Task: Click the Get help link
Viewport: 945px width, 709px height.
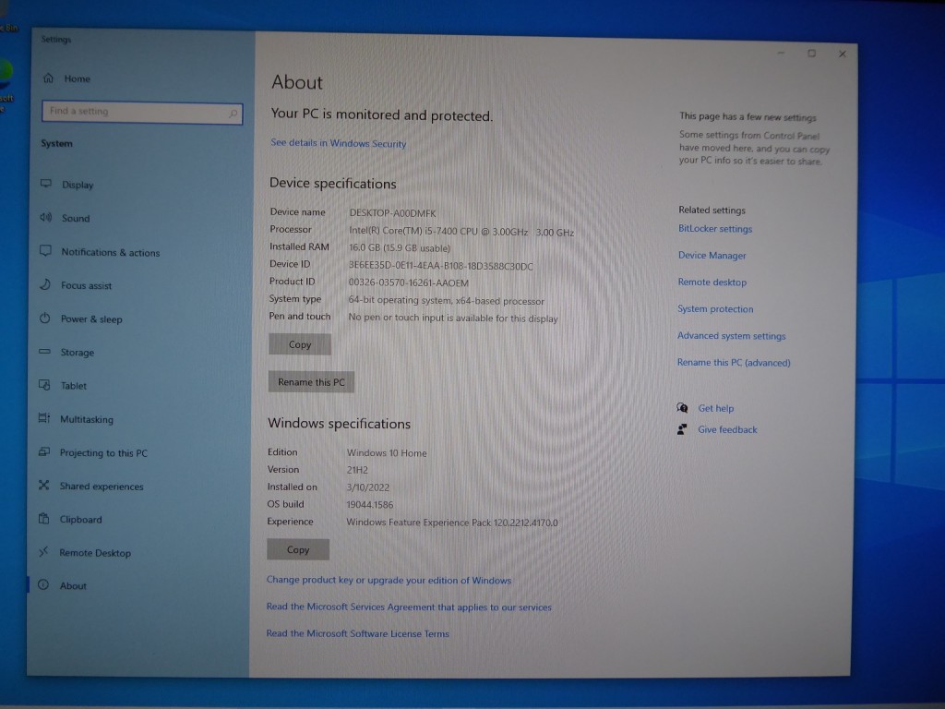Action: click(x=715, y=408)
